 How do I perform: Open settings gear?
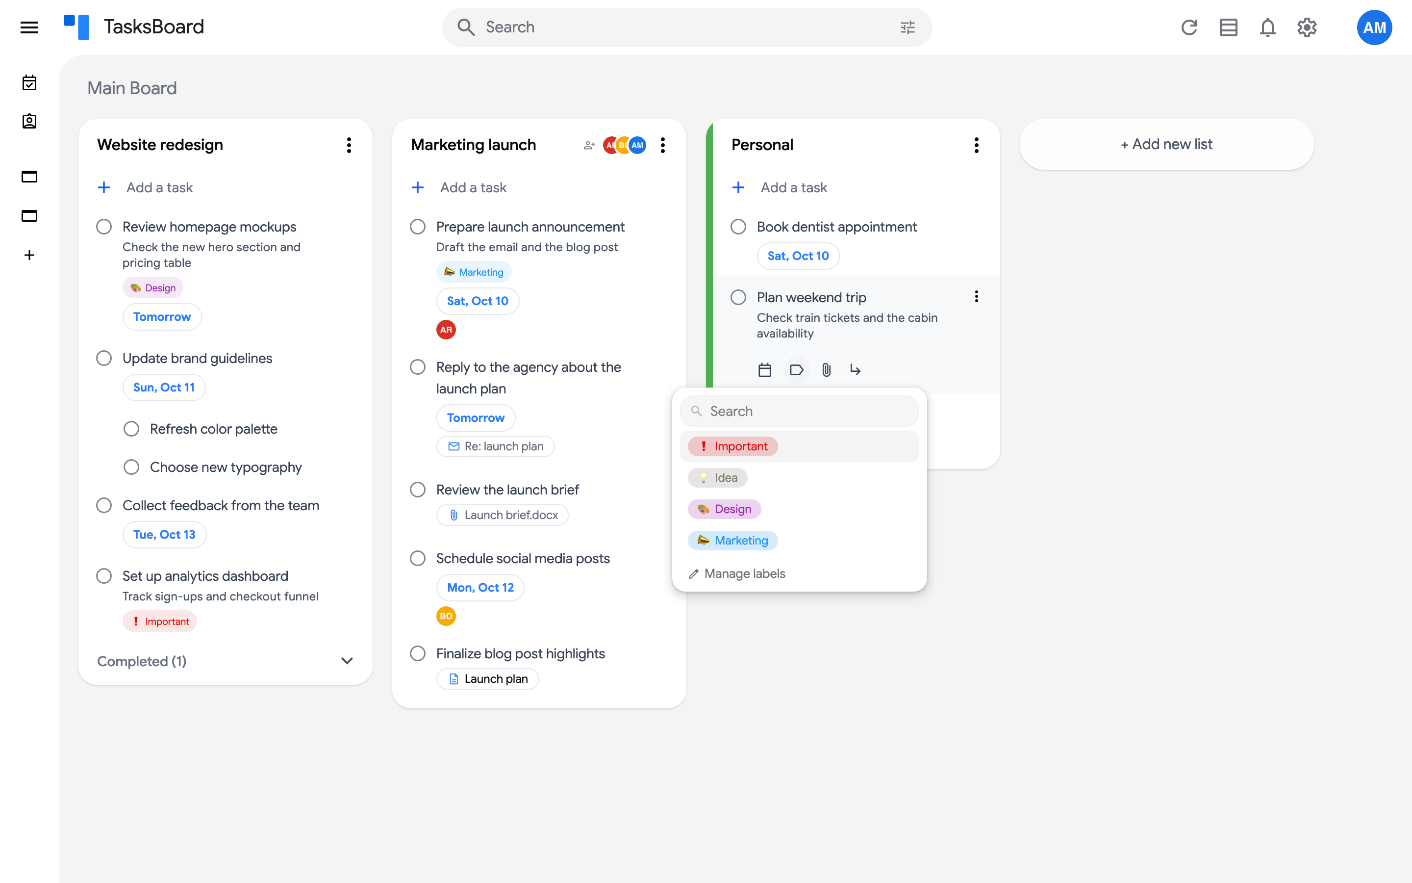[1307, 27]
